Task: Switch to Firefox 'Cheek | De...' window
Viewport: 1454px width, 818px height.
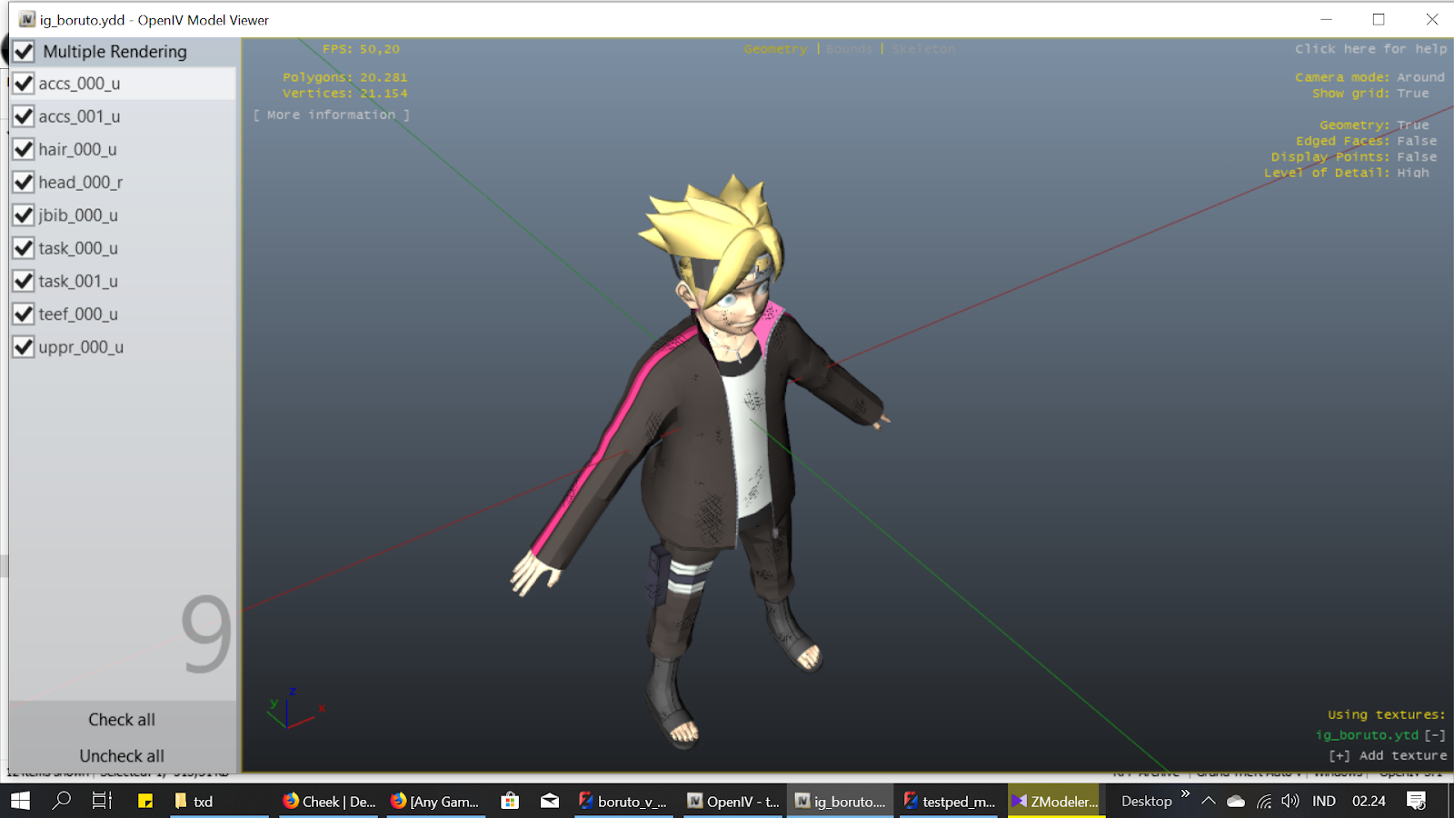Action: [329, 801]
